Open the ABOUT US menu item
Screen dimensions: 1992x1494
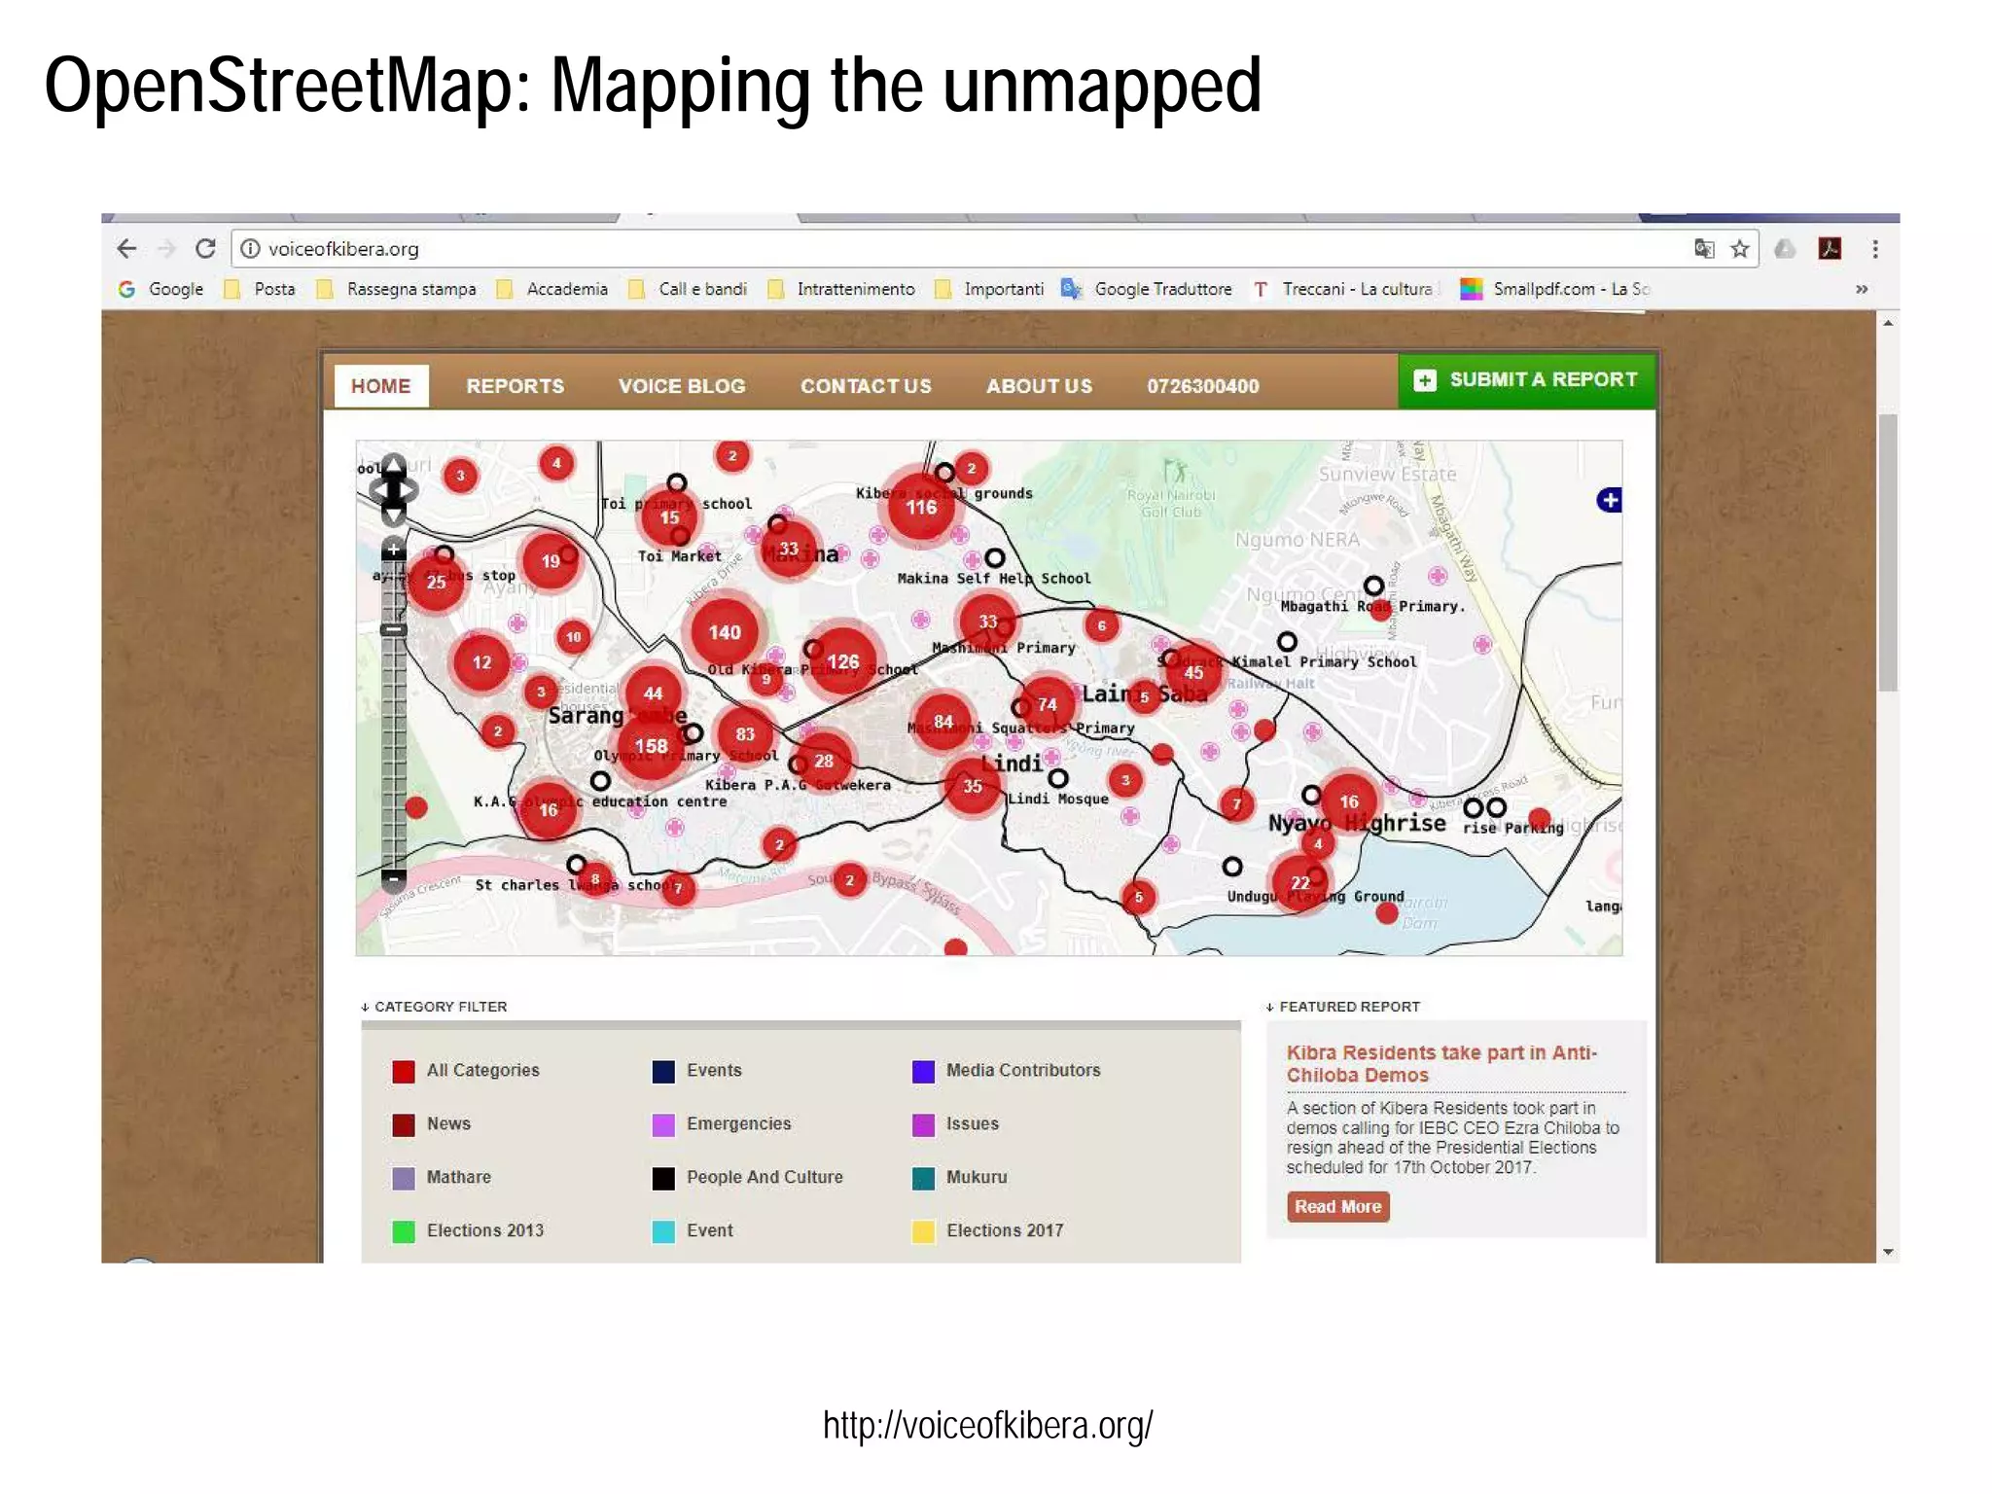coord(1039,386)
